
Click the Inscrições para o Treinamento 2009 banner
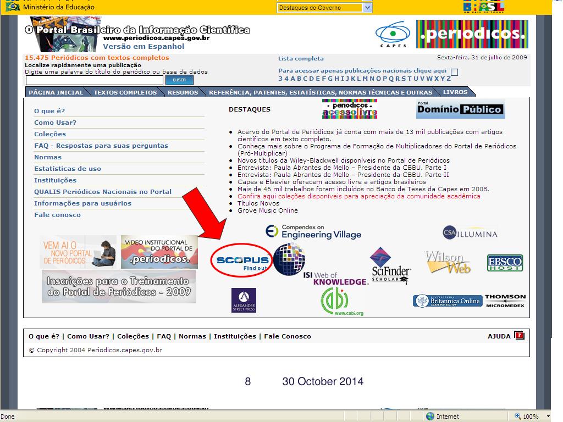pyautogui.click(x=119, y=286)
